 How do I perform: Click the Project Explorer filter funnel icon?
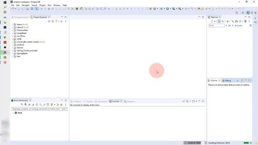pos(56,21)
